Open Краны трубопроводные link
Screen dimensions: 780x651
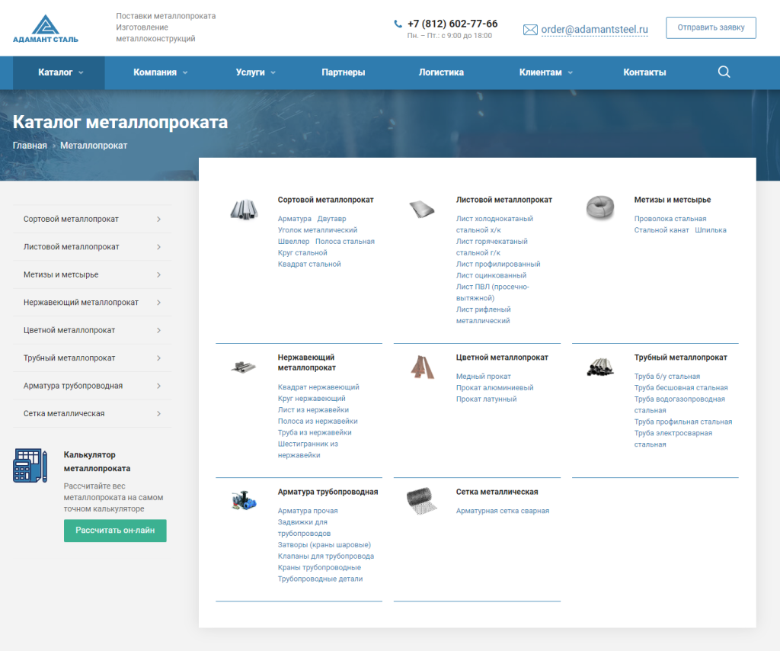click(319, 567)
